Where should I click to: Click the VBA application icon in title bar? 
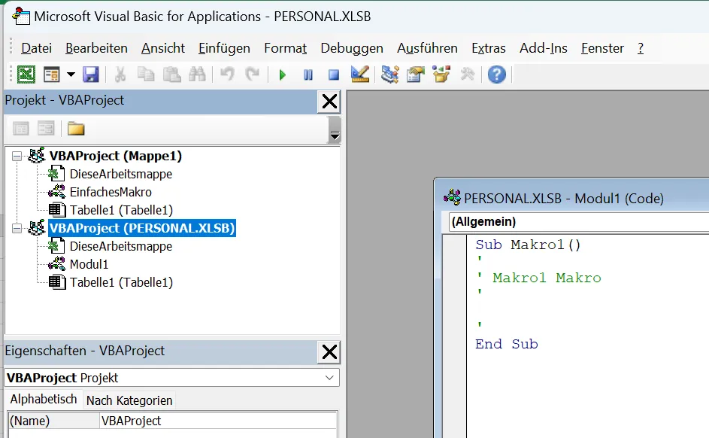[21, 17]
